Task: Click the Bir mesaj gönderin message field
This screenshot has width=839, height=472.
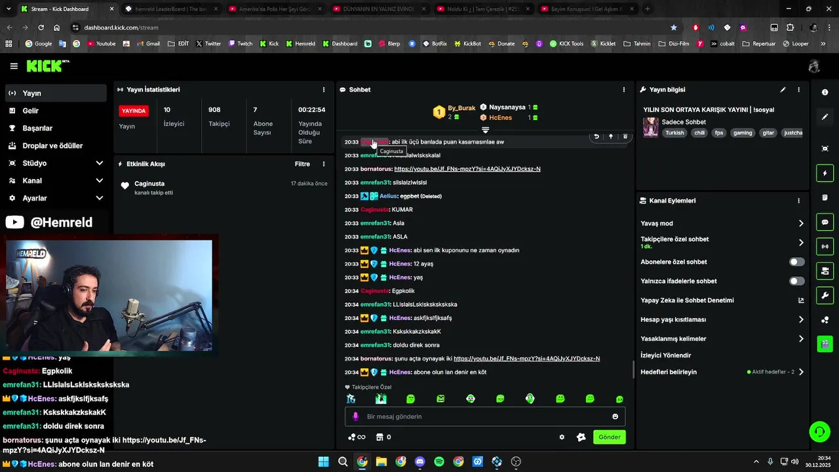Action: click(x=485, y=416)
